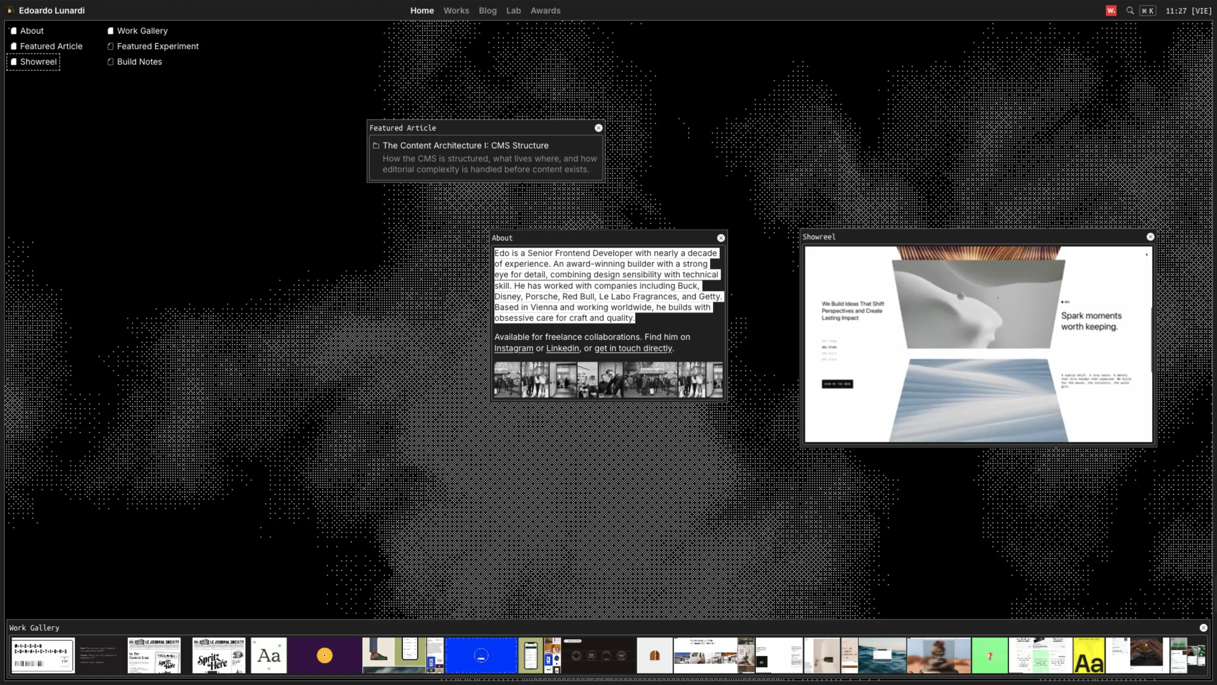
Task: Enable the Build Notes window
Action: tap(111, 62)
